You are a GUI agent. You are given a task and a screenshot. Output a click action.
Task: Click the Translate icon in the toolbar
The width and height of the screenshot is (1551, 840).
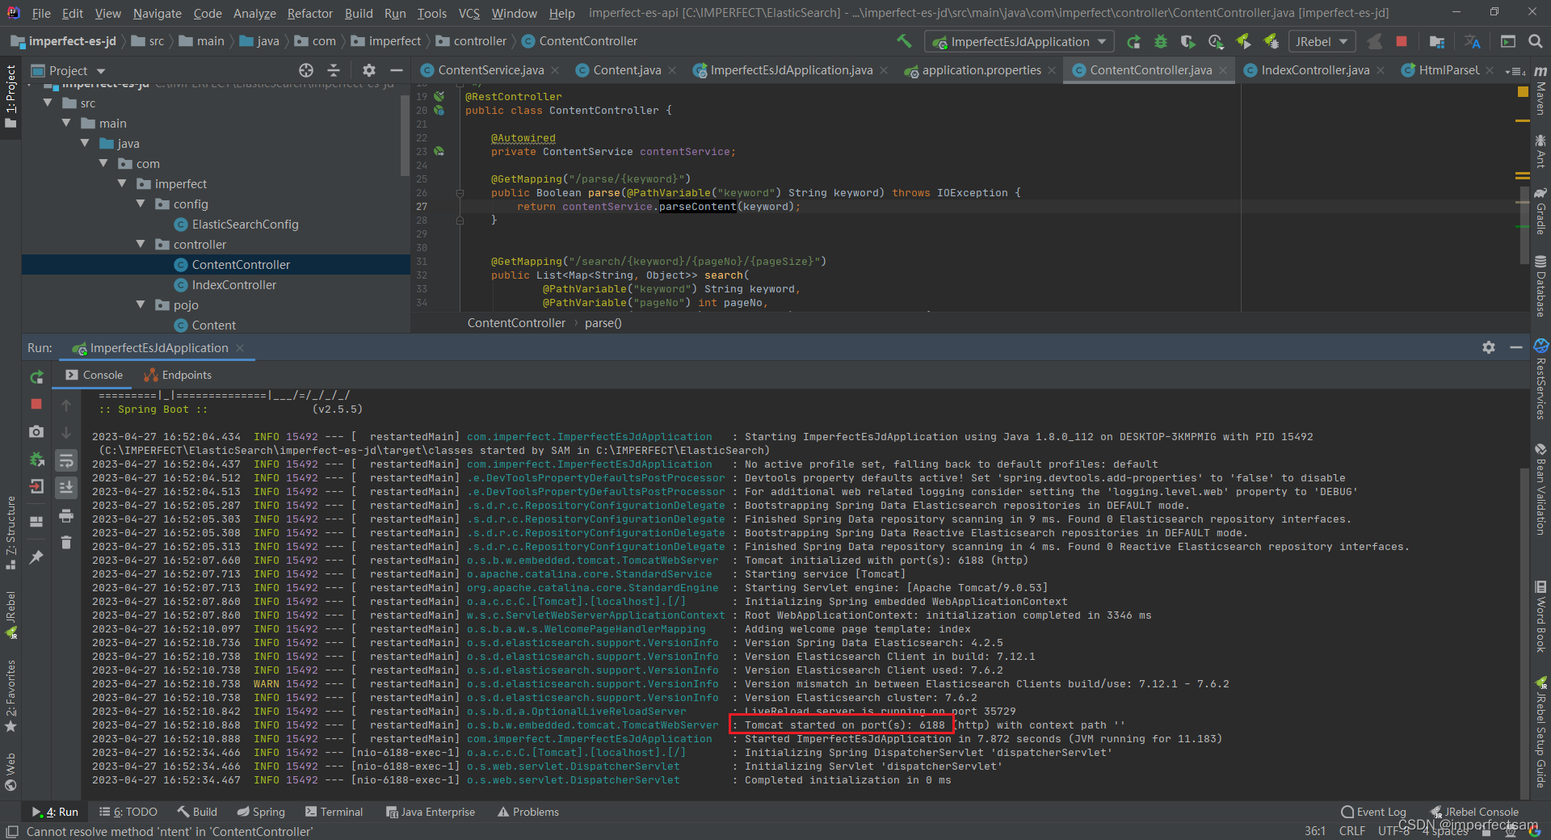(x=1473, y=41)
